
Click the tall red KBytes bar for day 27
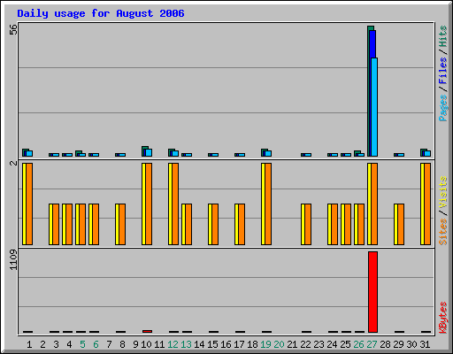coord(372,292)
